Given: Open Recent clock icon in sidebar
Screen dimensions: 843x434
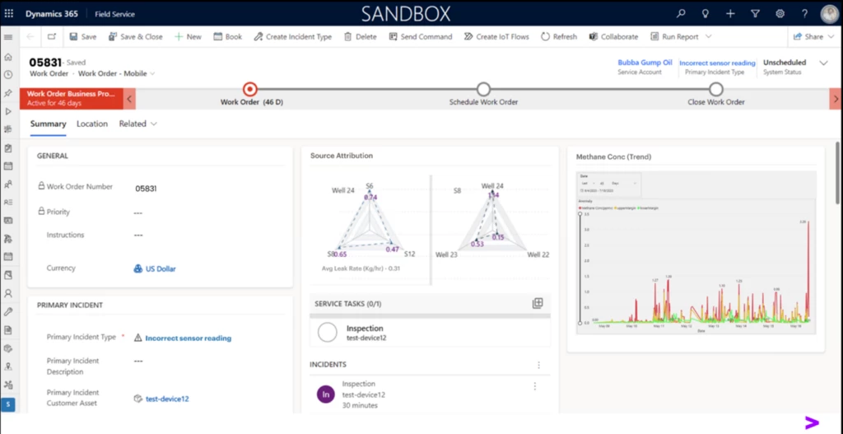Looking at the screenshot, I should click(8, 75).
